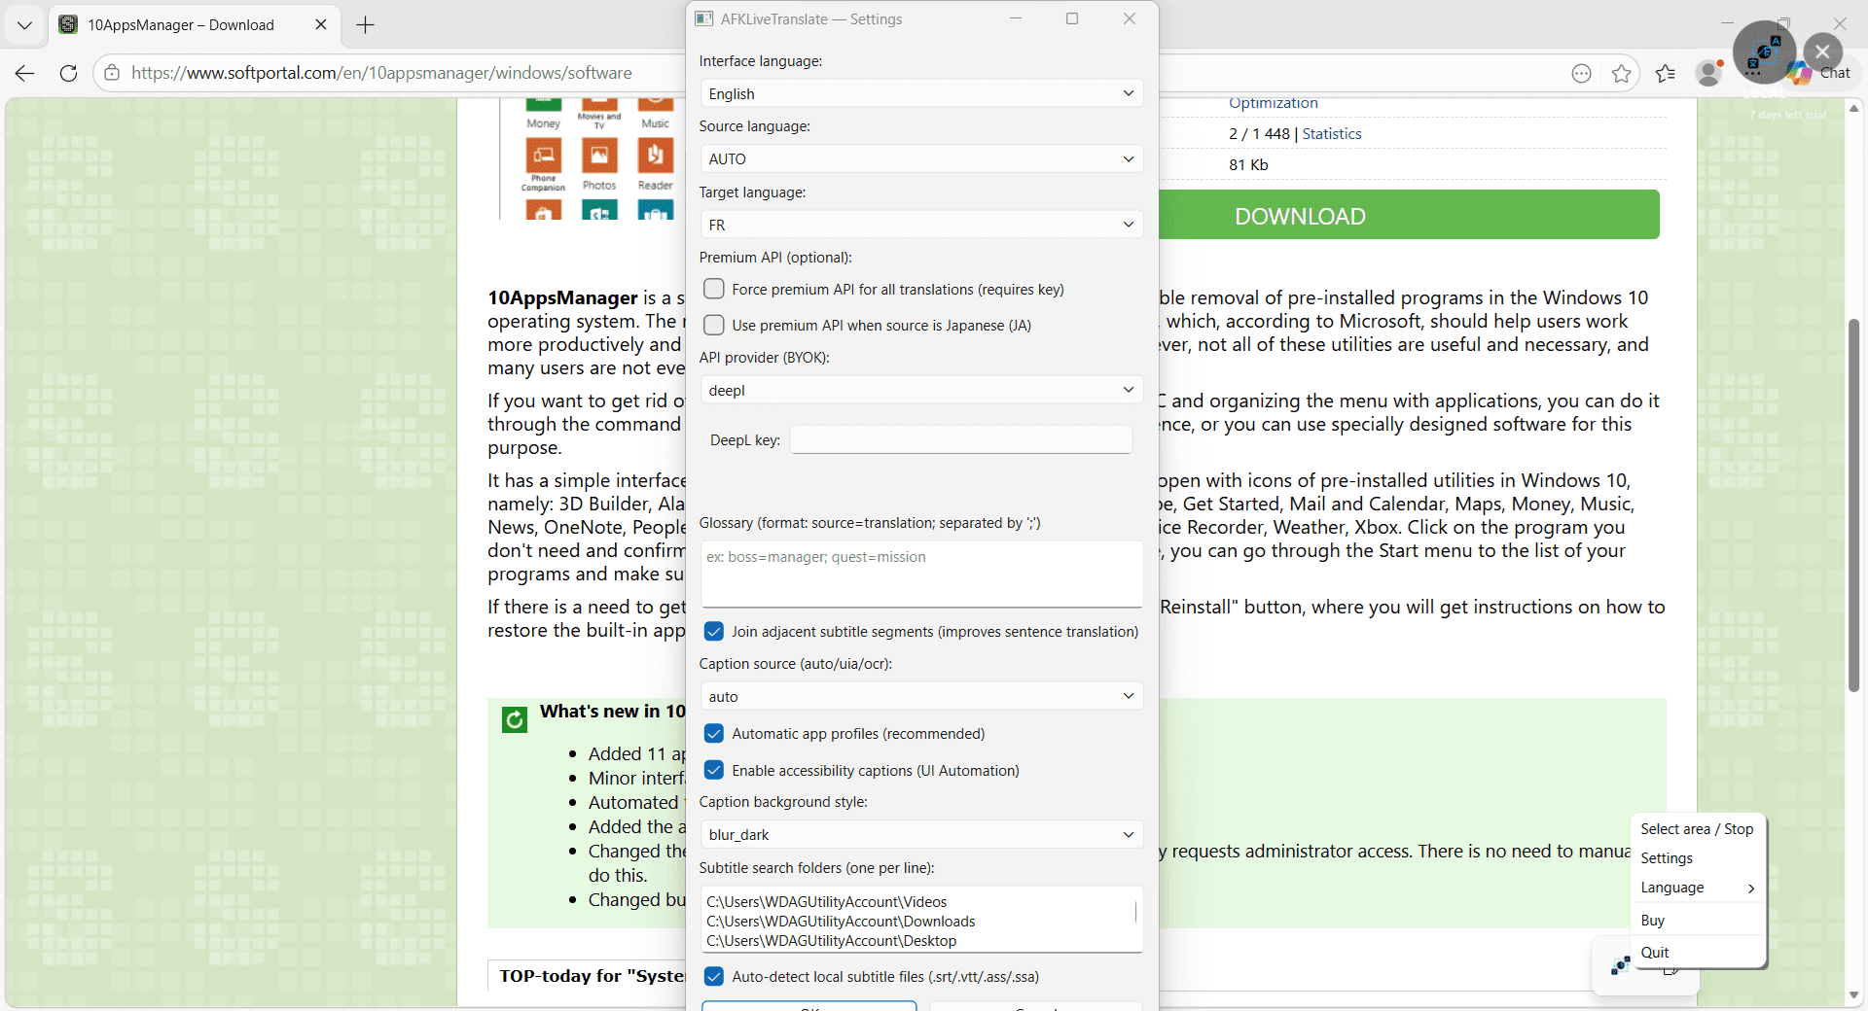The height and width of the screenshot is (1011, 1868).
Task: Toggle Enable accessibility captions checkbox
Action: click(714, 770)
